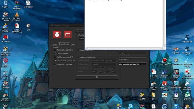Image resolution: width=194 pixels, height=109 pixels.
Task: Open the Запустить Cross Fire shortcut
Action: 5,16
